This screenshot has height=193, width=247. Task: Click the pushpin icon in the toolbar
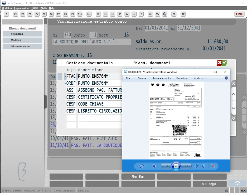pyautogui.click(x=183, y=14)
